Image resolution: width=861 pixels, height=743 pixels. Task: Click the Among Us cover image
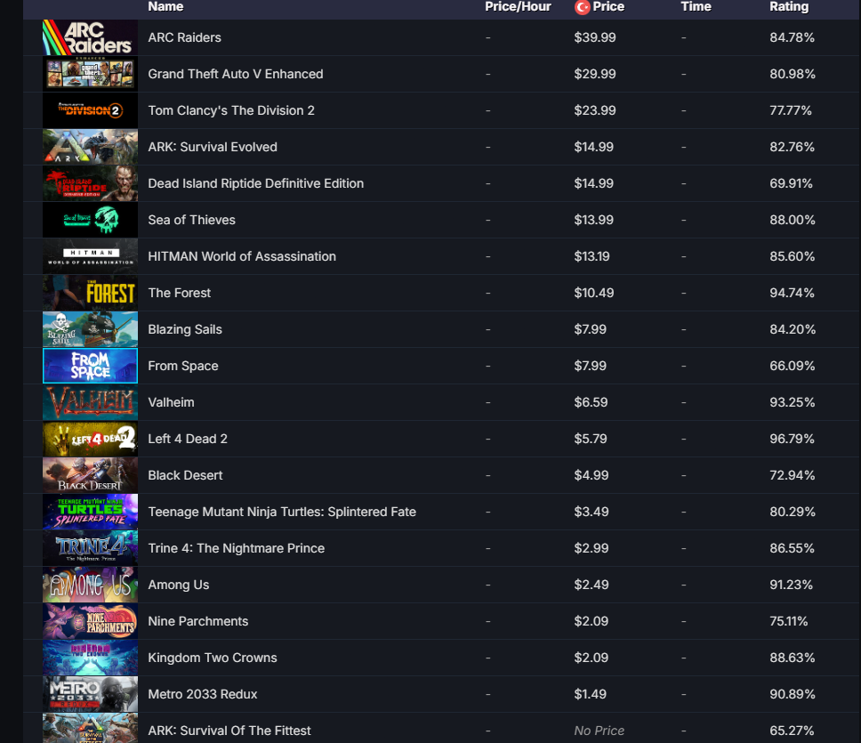pos(90,585)
